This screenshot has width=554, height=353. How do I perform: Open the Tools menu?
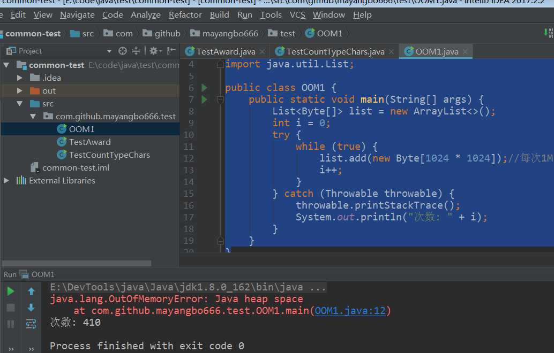(x=271, y=15)
